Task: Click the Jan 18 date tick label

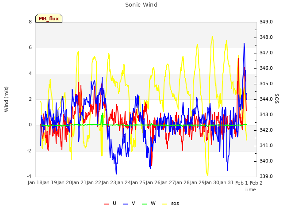Action: [x=35, y=183]
